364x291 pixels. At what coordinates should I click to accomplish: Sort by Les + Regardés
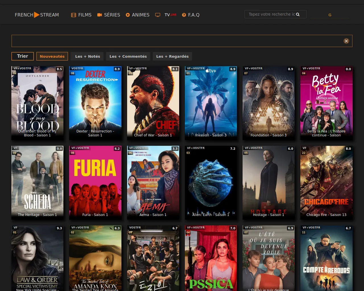(172, 56)
